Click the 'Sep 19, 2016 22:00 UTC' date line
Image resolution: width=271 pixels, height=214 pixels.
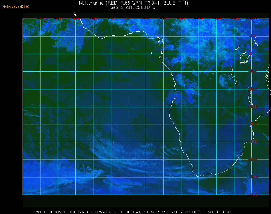pyautogui.click(x=133, y=7)
